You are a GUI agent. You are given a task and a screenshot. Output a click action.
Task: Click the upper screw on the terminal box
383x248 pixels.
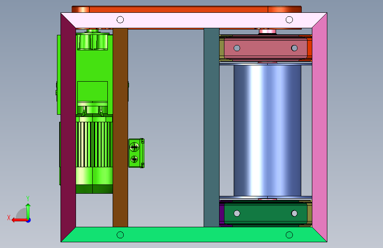(134, 147)
